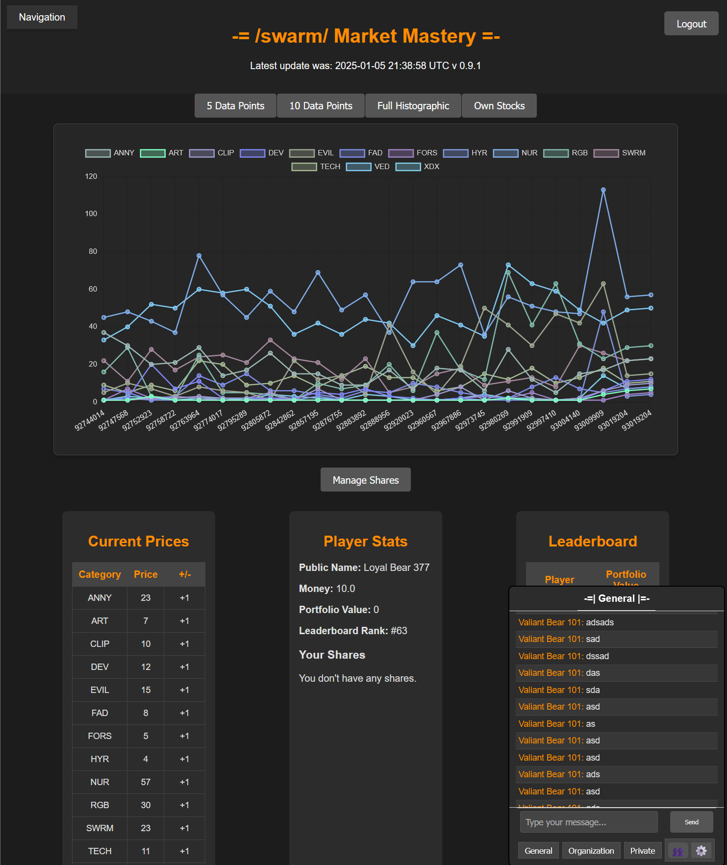Select the 10 Data Points view
This screenshot has height=865, width=727.
click(x=321, y=106)
